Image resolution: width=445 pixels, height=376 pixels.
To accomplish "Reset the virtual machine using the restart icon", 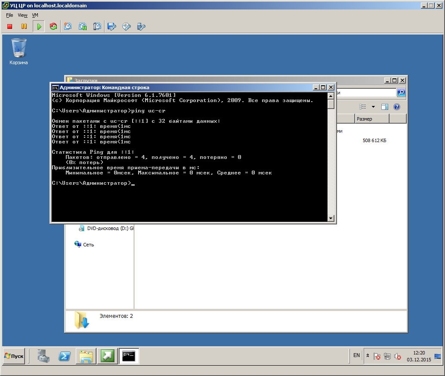I will pos(53,27).
